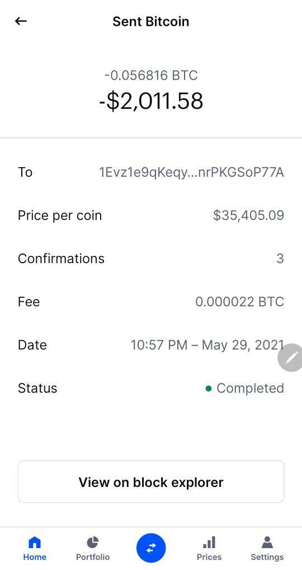Tap the blue trade swap button
The height and width of the screenshot is (570, 302).
point(151,548)
